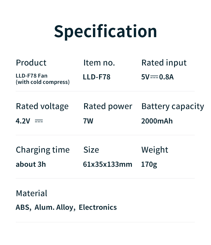Viewport: 211px width, 245px height.
Task: Click the direct current symbol beside 4.2V
Action: click(39, 121)
